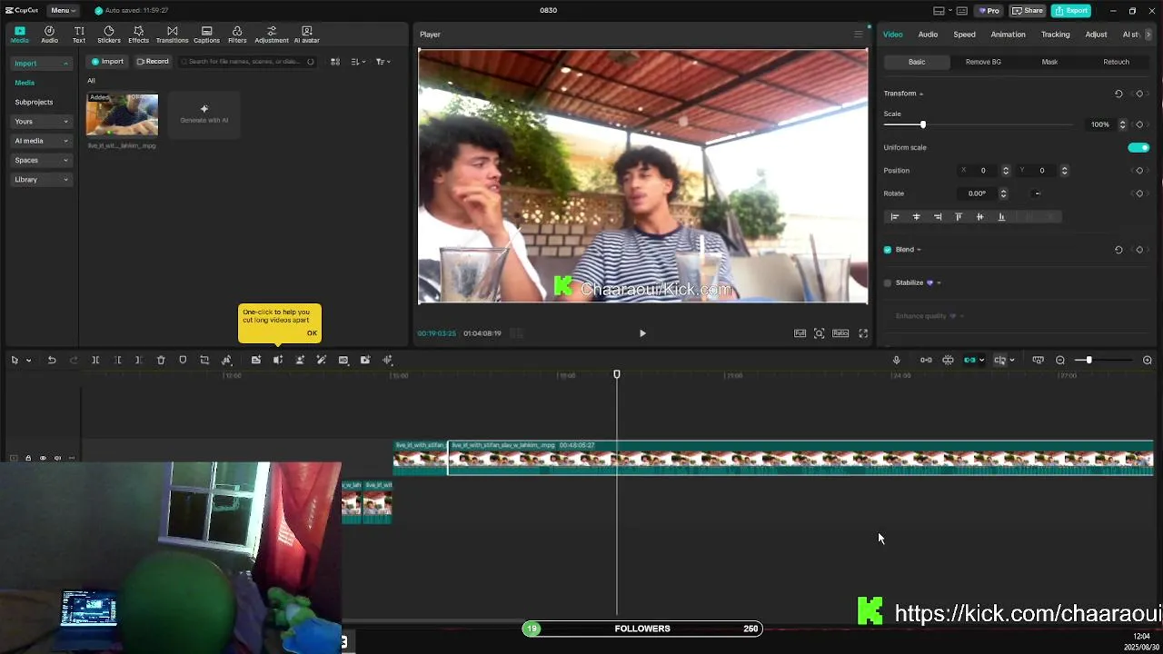Click the microphone record voiceover icon
The height and width of the screenshot is (654, 1163).
pyautogui.click(x=896, y=361)
